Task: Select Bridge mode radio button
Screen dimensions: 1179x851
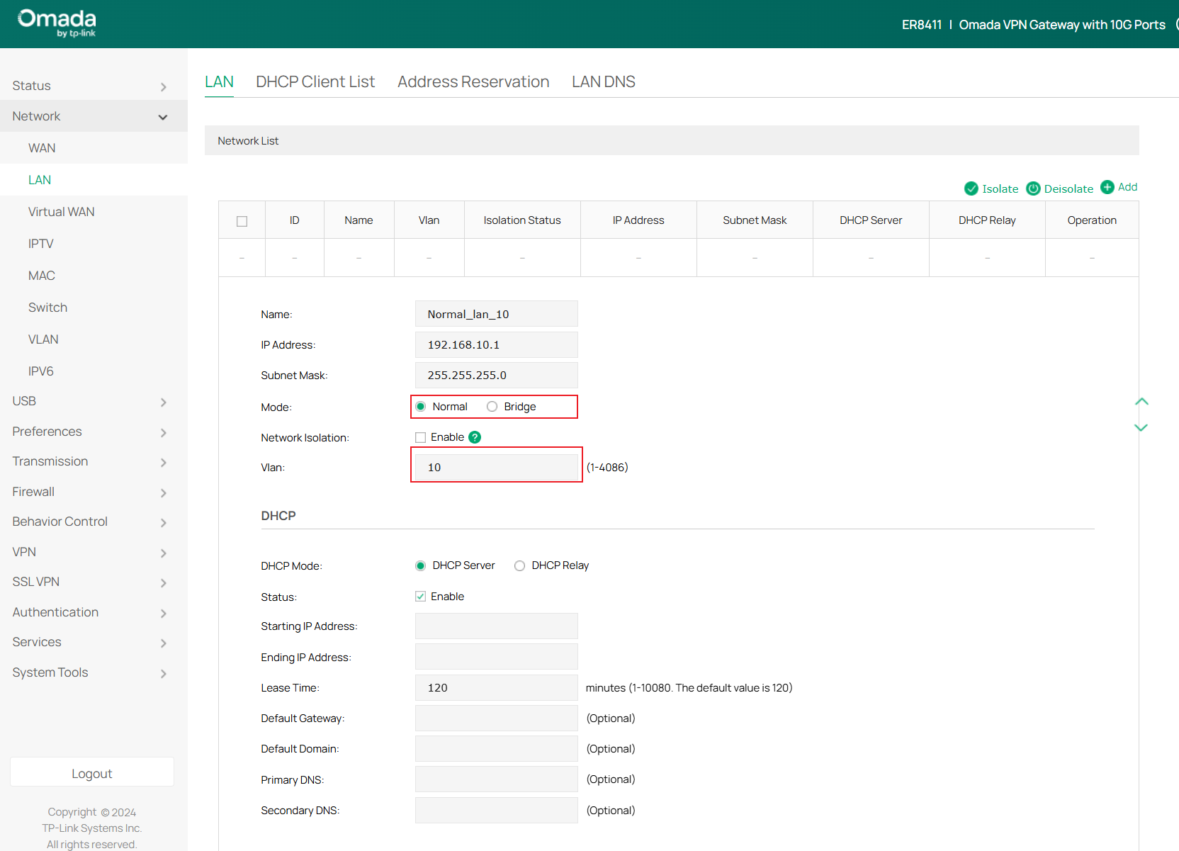Action: tap(492, 406)
